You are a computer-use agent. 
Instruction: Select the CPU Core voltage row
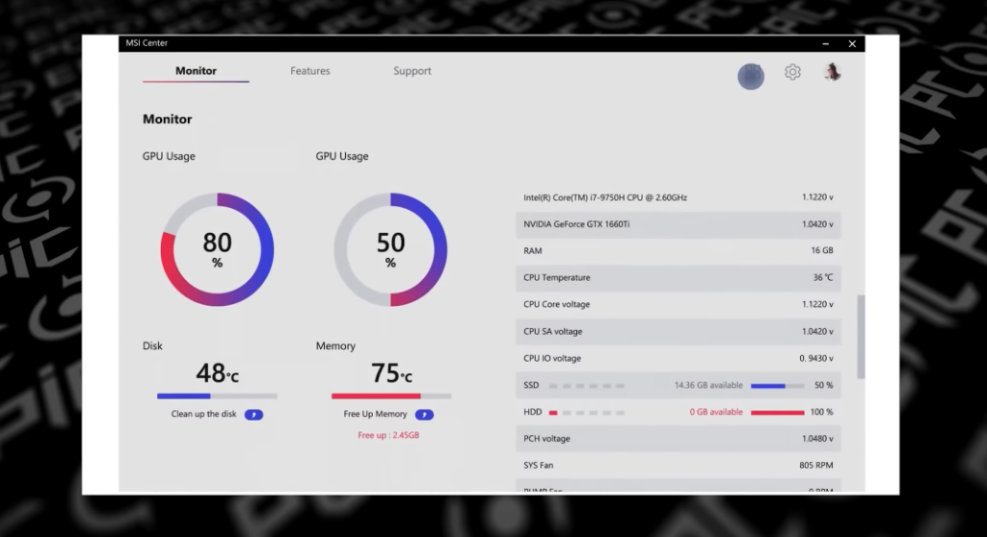[679, 304]
